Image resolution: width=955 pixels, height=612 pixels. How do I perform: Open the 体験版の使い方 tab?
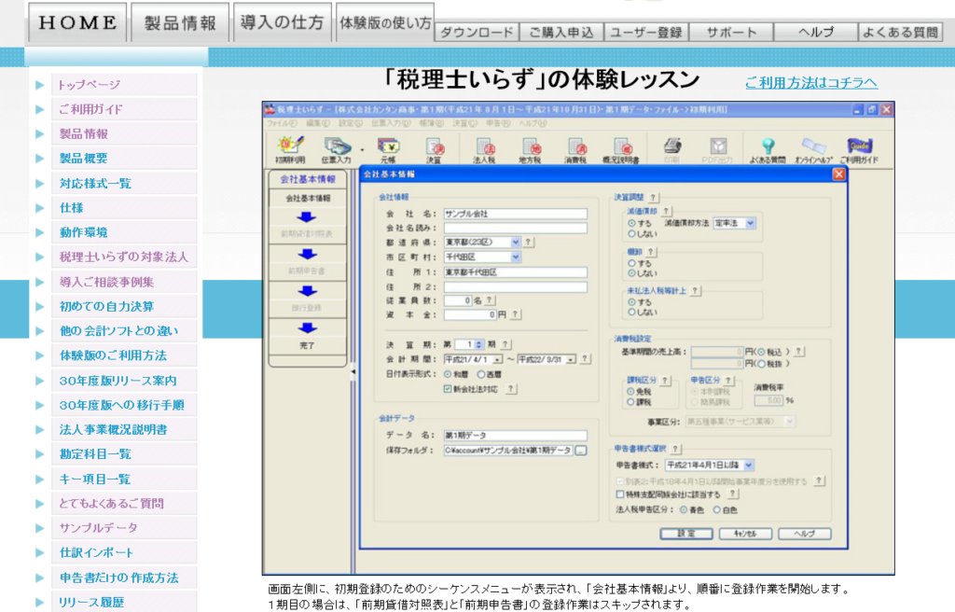click(385, 22)
